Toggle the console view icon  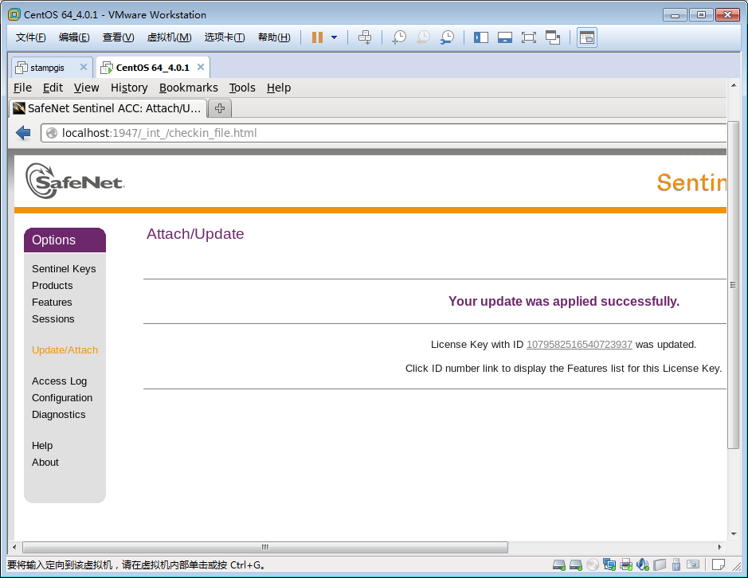click(x=587, y=37)
